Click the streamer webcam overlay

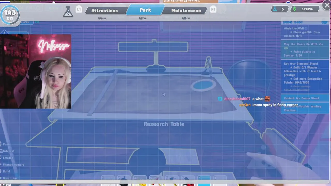(36, 72)
